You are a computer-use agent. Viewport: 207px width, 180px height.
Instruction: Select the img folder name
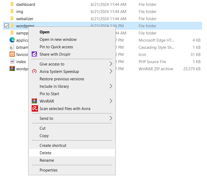point(19,12)
